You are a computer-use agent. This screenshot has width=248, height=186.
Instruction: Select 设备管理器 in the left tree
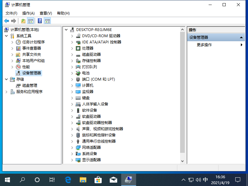32,73
